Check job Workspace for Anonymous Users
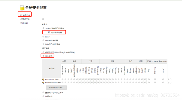This screenshot has width=182, height=100. pyautogui.click(x=124, y=80)
